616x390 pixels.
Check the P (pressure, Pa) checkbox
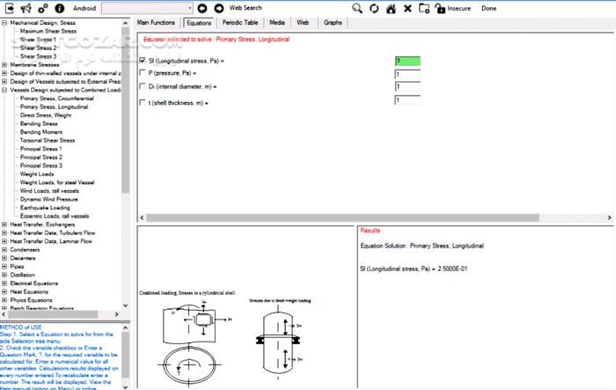[x=143, y=74]
